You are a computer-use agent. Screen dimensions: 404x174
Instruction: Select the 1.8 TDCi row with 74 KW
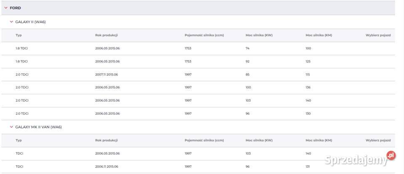(x=198, y=48)
